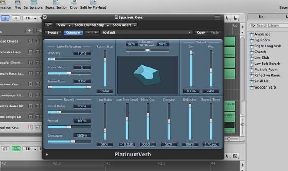Open second tool dropdown at arrange top right
Screen dimensions: 288x171
236,18
